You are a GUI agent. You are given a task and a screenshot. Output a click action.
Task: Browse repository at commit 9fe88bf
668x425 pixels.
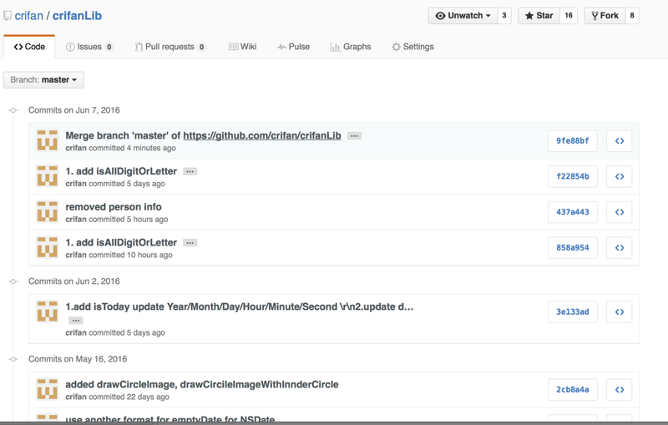click(619, 141)
